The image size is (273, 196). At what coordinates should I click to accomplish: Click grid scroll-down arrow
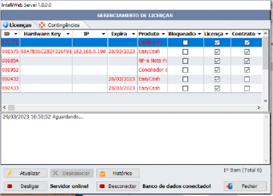[x=265, y=101]
